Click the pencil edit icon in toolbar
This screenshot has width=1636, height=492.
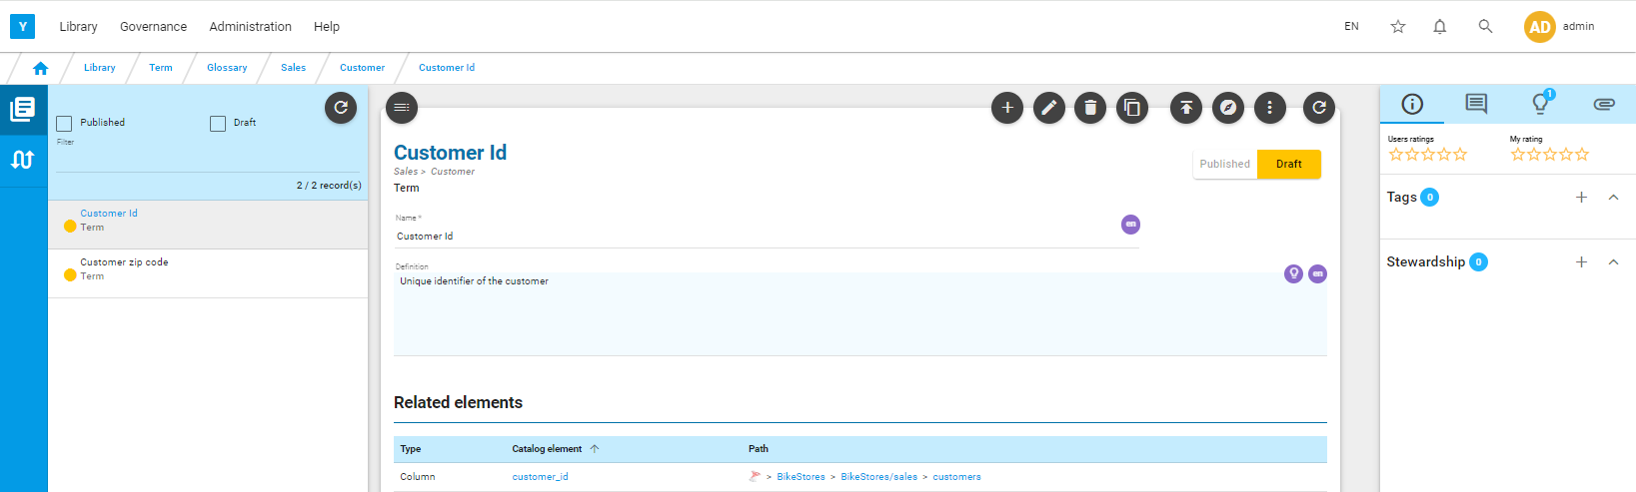point(1048,108)
